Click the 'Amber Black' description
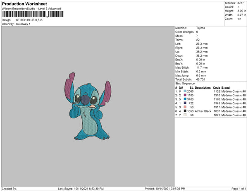248x192 pixels. click(203, 111)
